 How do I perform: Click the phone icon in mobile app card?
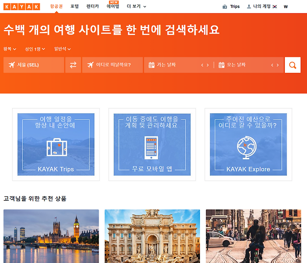[x=151, y=148]
